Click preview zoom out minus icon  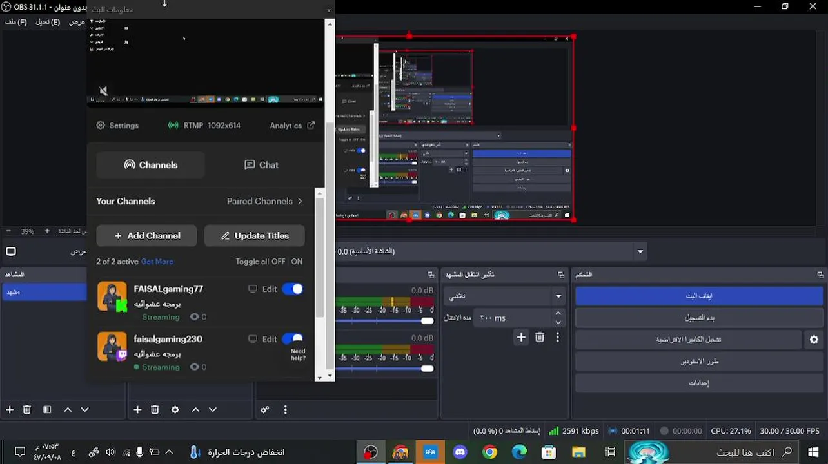click(8, 231)
